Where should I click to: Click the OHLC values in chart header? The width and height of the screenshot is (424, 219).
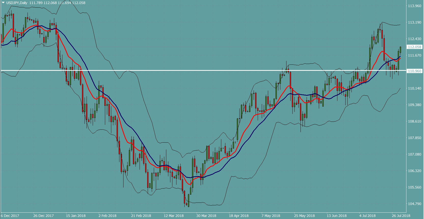(x=57, y=3)
